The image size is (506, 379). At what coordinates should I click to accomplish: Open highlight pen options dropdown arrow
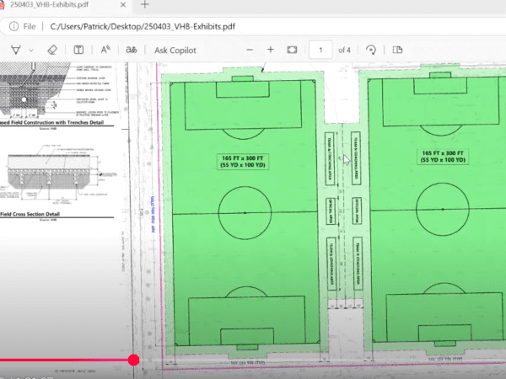32,51
